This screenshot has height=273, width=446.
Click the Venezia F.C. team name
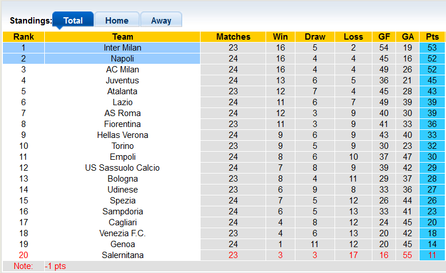click(x=122, y=233)
